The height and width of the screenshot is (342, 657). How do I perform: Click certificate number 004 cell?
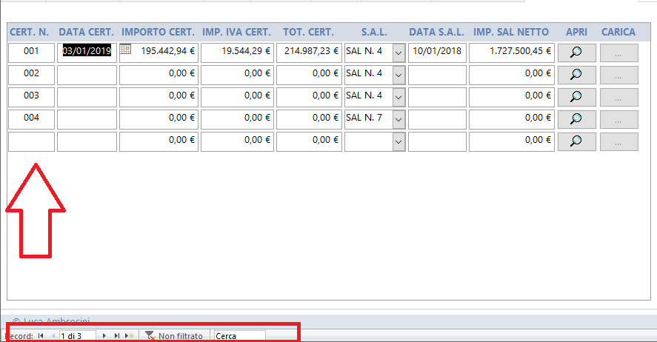(31, 119)
